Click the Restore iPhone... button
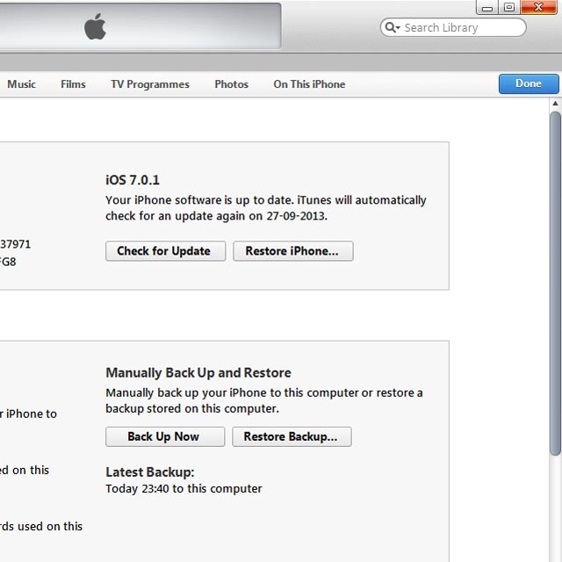 tap(292, 251)
